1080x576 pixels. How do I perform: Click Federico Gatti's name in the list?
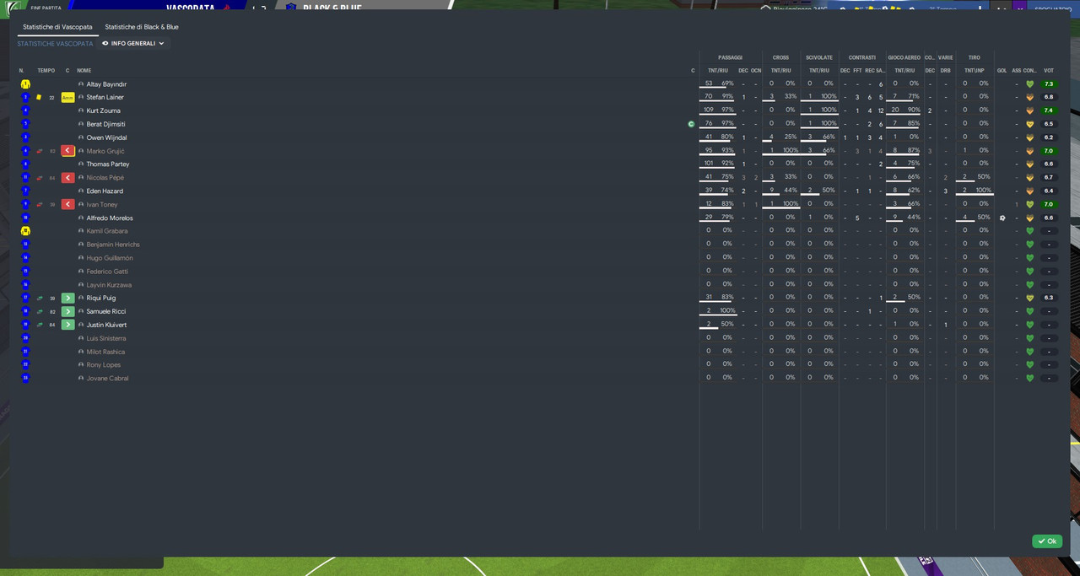[x=107, y=272]
